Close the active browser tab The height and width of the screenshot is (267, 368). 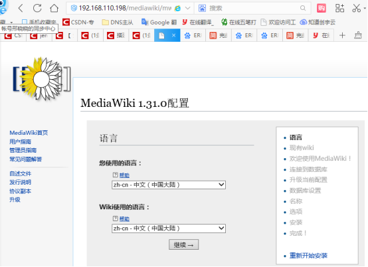tap(173, 35)
